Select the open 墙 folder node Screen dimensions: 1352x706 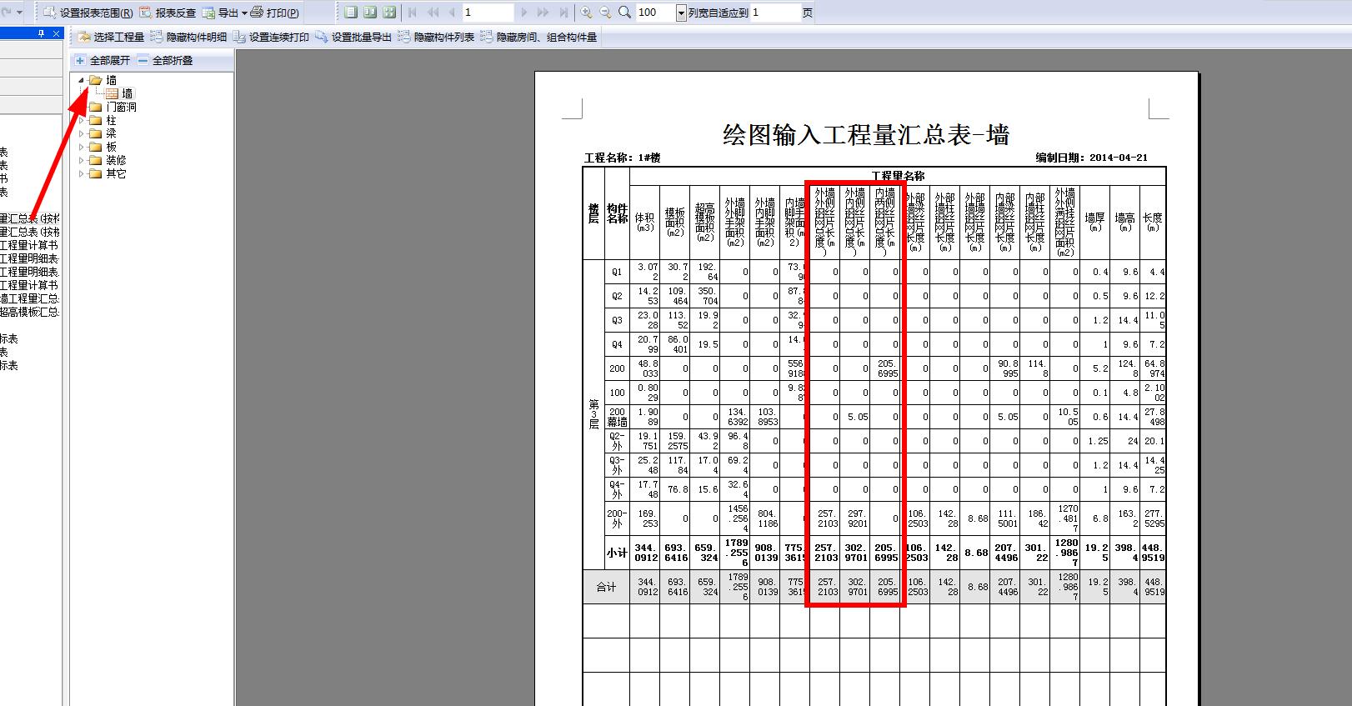click(103, 80)
